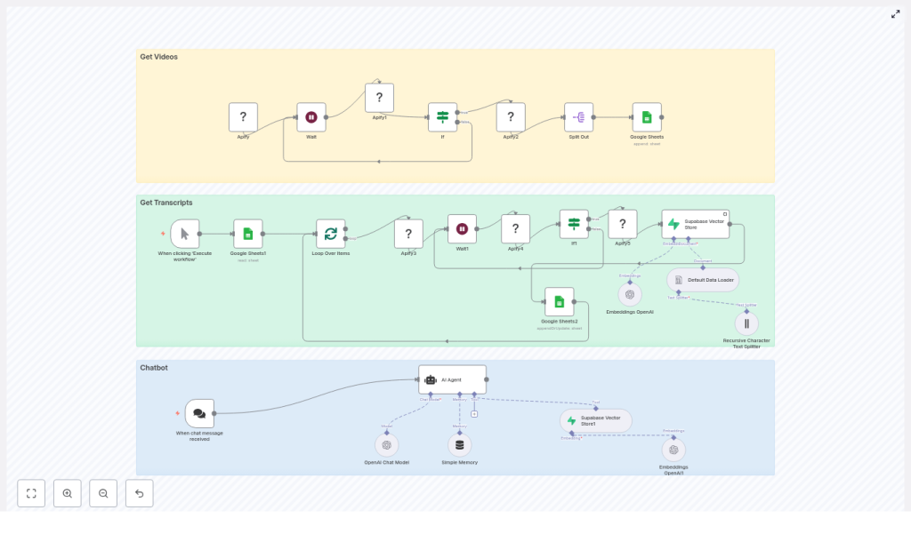The height and width of the screenshot is (542, 911).
Task: Select the Split Out node icon
Action: [x=578, y=117]
